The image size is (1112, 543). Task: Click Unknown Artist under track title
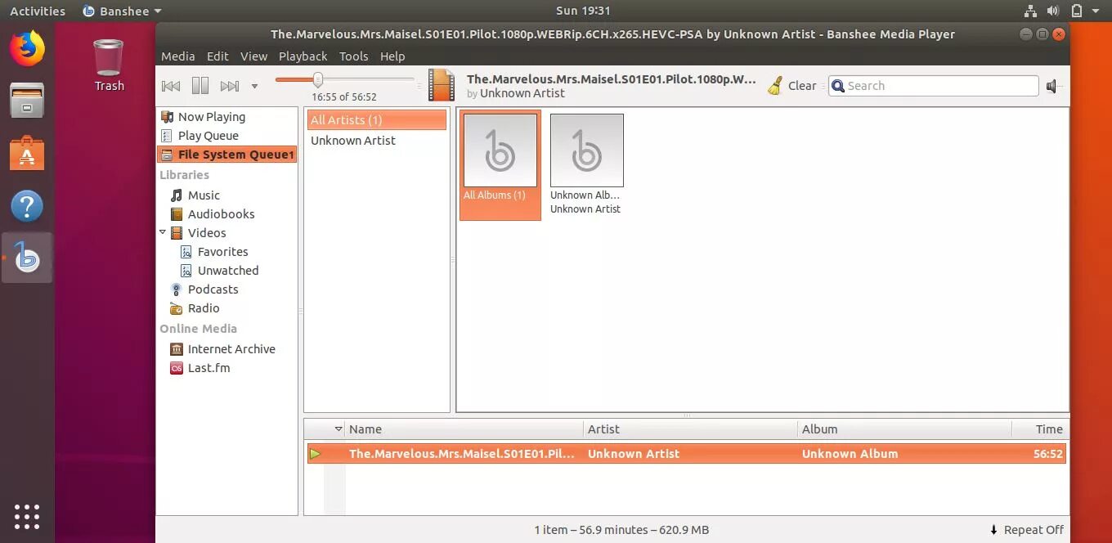pyautogui.click(x=522, y=93)
